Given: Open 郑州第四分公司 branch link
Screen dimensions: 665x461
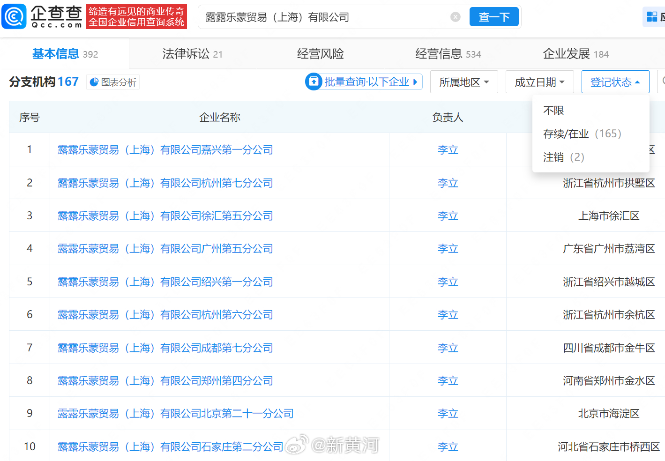Looking at the screenshot, I should 165,381.
